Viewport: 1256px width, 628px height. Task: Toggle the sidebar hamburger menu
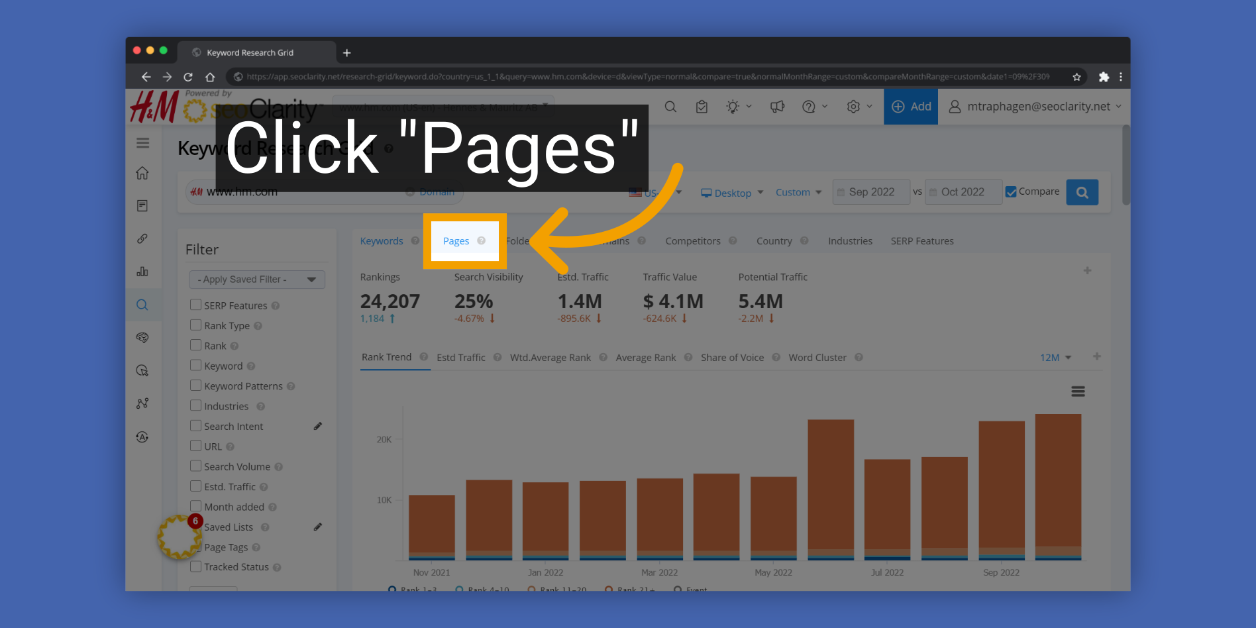142,143
